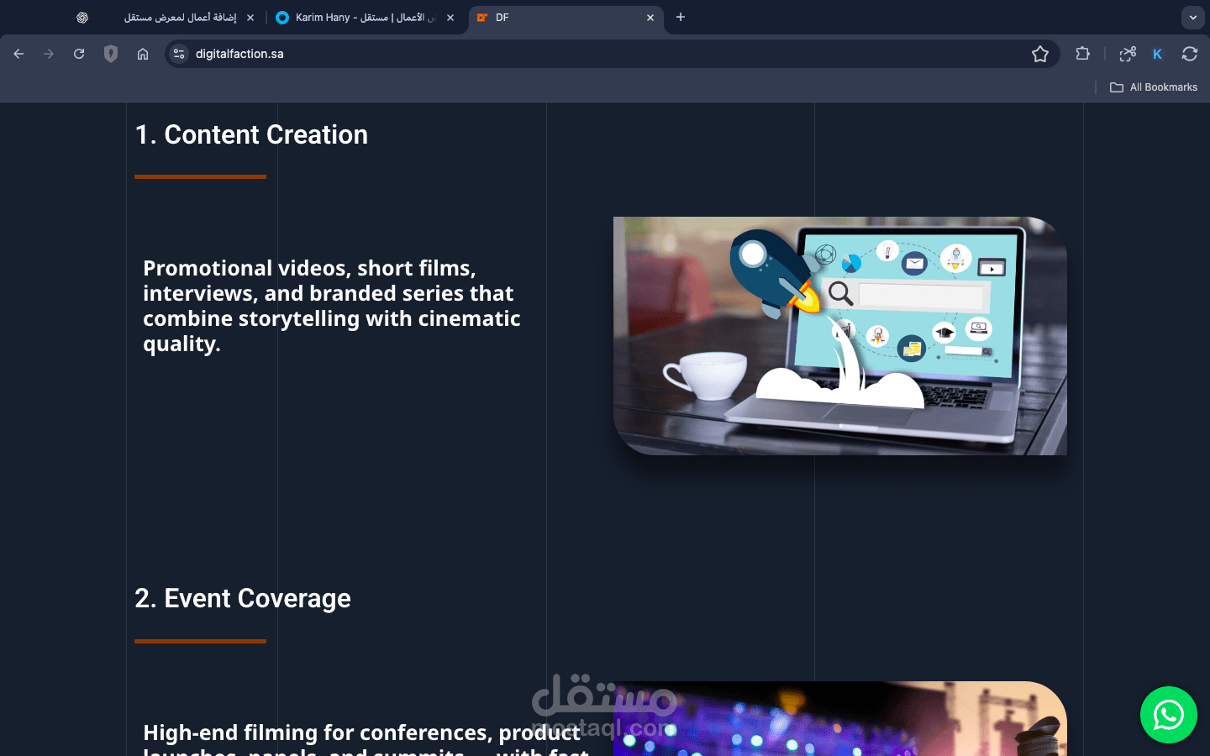Close the DF tab

pyautogui.click(x=650, y=17)
